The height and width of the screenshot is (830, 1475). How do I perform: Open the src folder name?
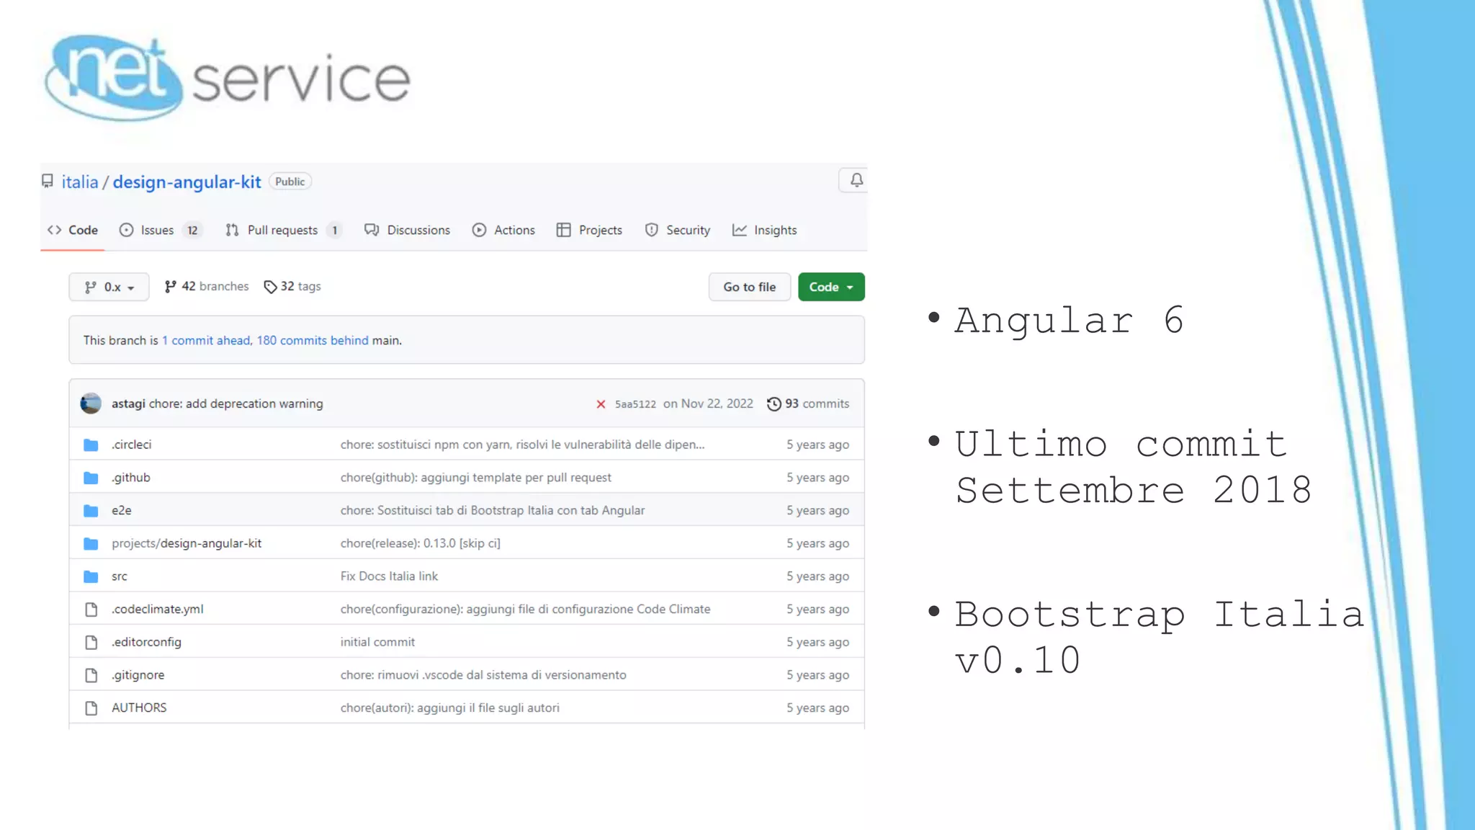[120, 576]
